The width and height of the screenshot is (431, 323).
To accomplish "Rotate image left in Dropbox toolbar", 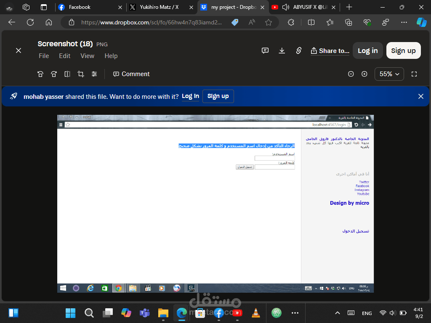I will point(40,74).
